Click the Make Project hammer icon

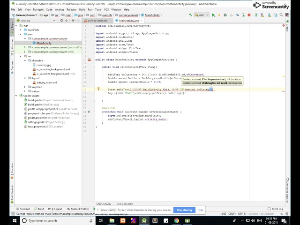[190, 15]
